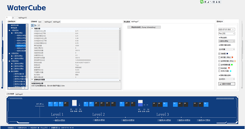The image size is (245, 129).
Task: Select pump 4# under Level 1 station
Action: point(66,104)
